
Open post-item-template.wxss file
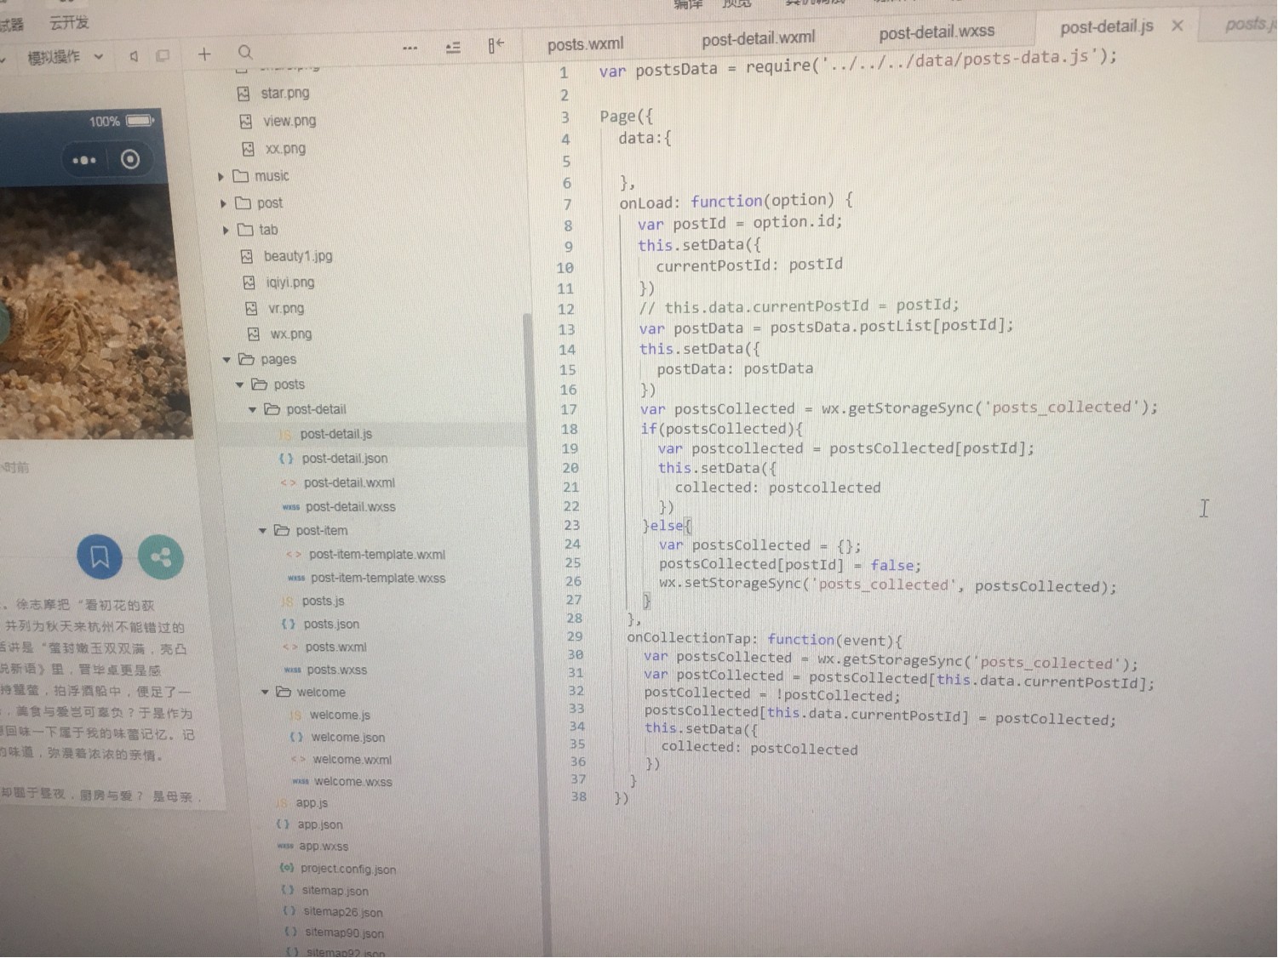(367, 578)
